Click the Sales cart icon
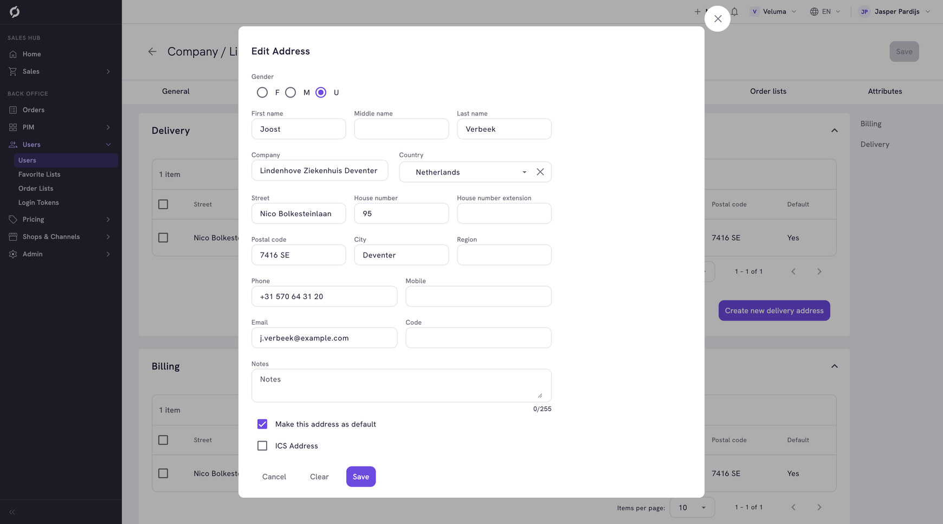The height and width of the screenshot is (524, 943). [x=13, y=72]
